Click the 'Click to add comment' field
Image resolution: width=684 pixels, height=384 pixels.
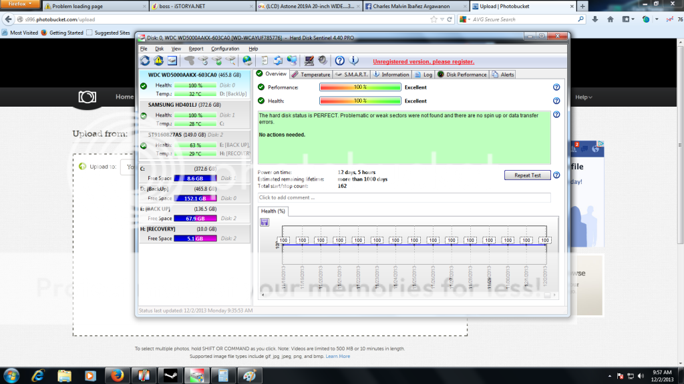coord(404,197)
